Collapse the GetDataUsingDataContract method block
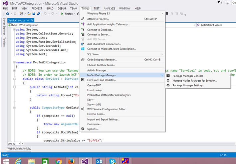The height and width of the screenshot is (164, 236). tap(14, 108)
